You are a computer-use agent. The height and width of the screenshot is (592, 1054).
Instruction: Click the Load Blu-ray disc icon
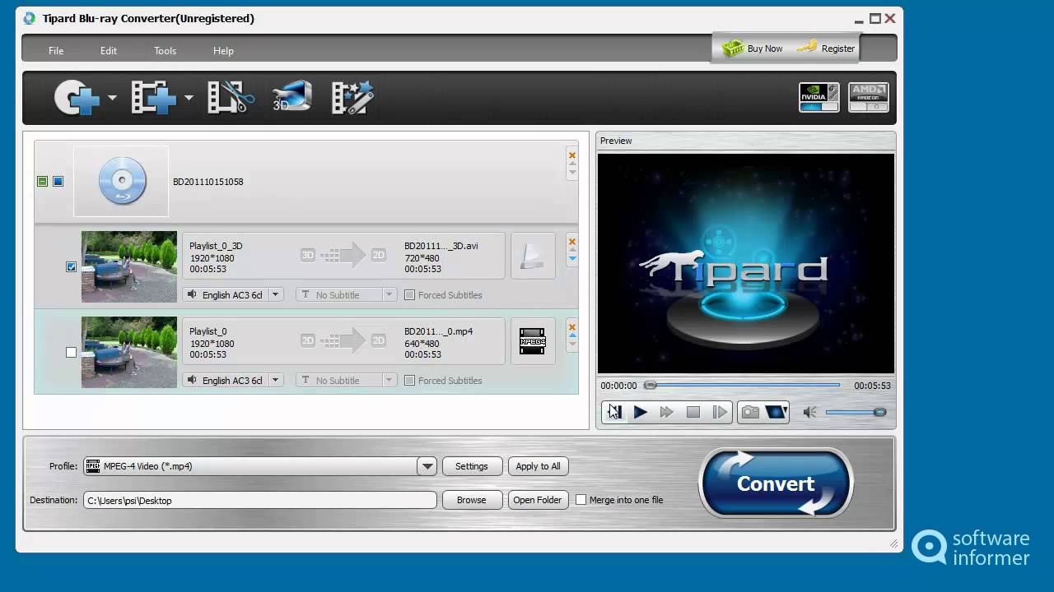77,98
